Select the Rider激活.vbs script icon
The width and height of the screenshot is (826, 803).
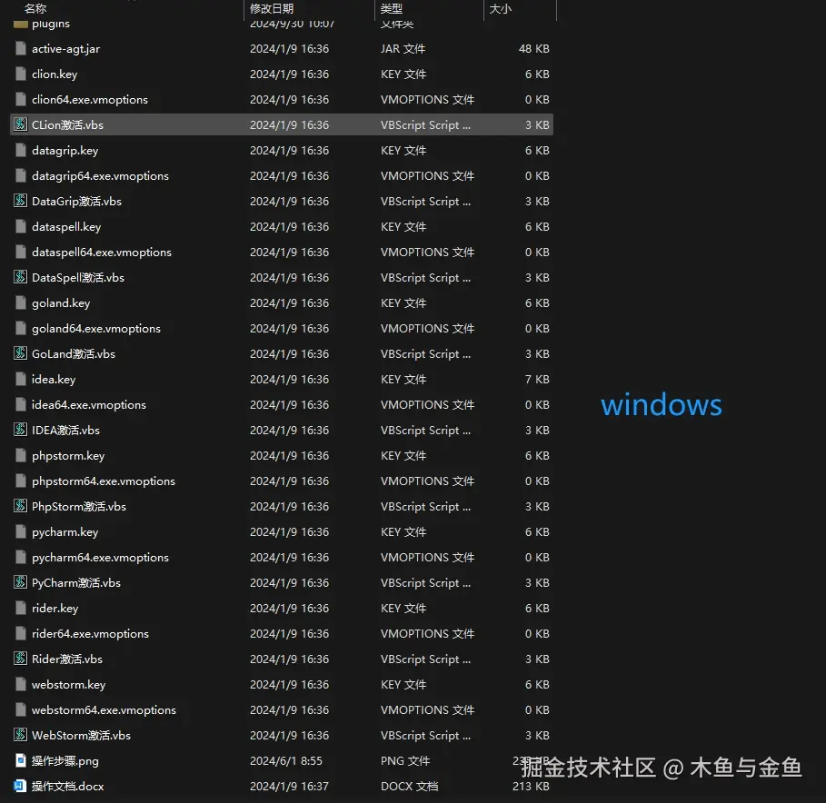click(x=20, y=659)
